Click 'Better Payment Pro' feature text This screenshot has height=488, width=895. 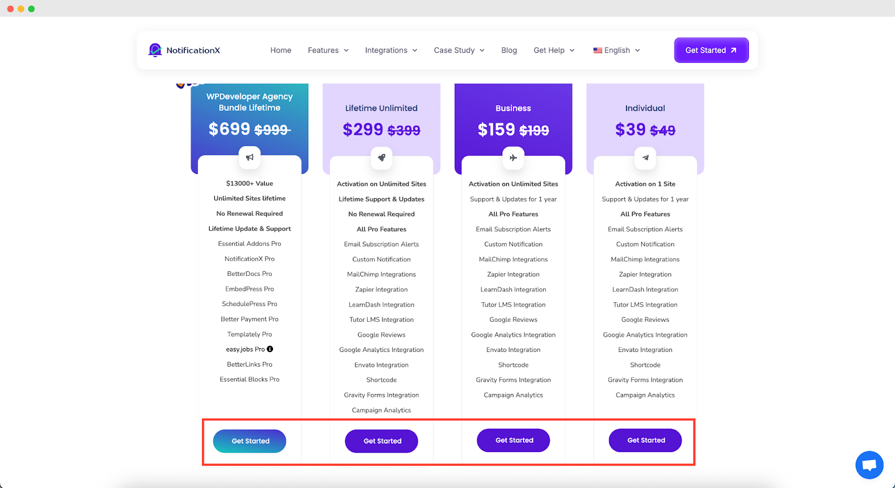point(249,320)
